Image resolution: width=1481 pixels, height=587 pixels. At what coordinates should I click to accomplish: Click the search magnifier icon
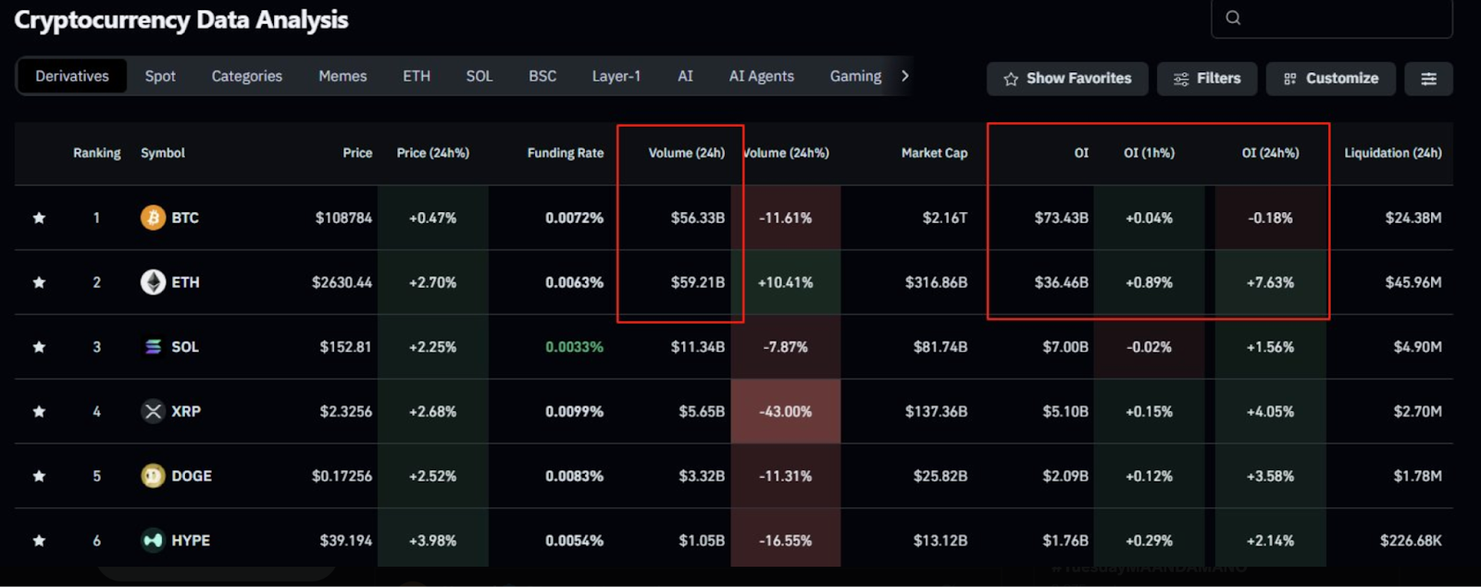(x=1233, y=18)
